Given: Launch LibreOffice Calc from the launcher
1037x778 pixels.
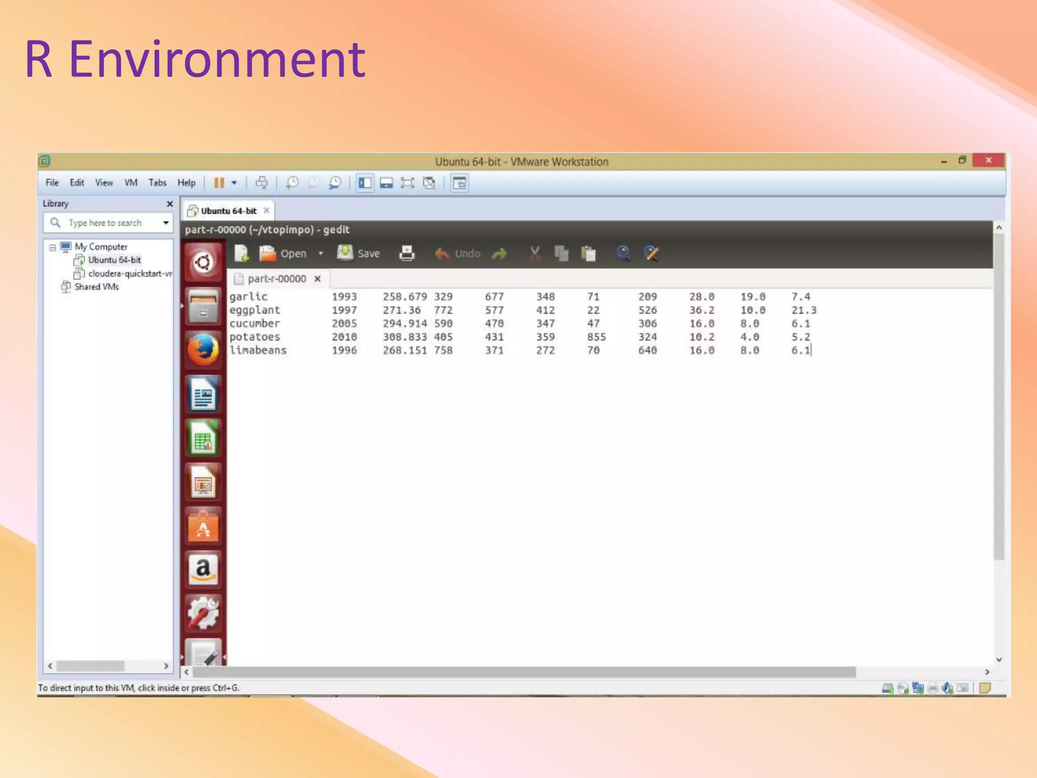Looking at the screenshot, I should [x=203, y=438].
